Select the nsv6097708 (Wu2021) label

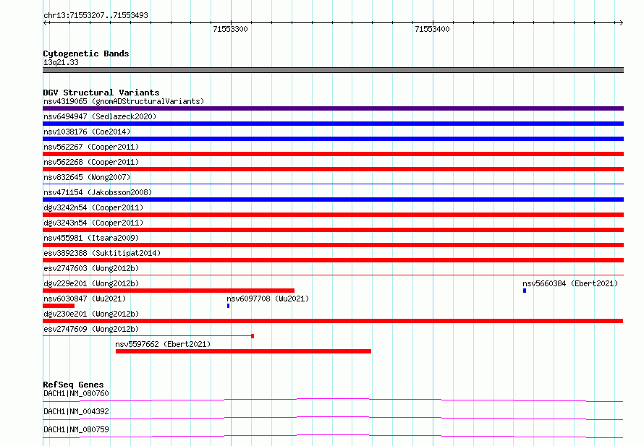click(268, 299)
